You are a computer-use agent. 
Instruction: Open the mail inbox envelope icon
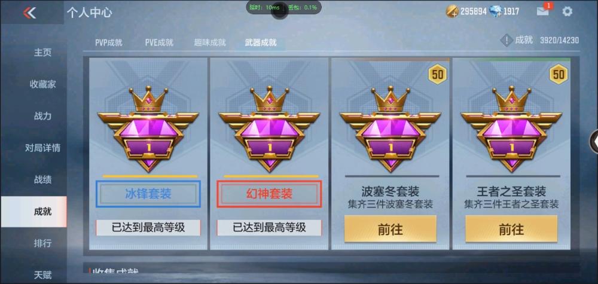click(543, 11)
